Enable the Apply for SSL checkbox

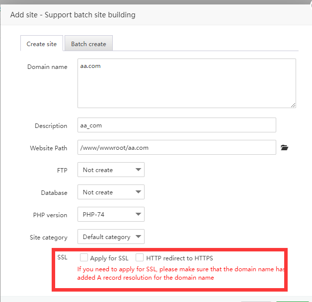[84, 258]
